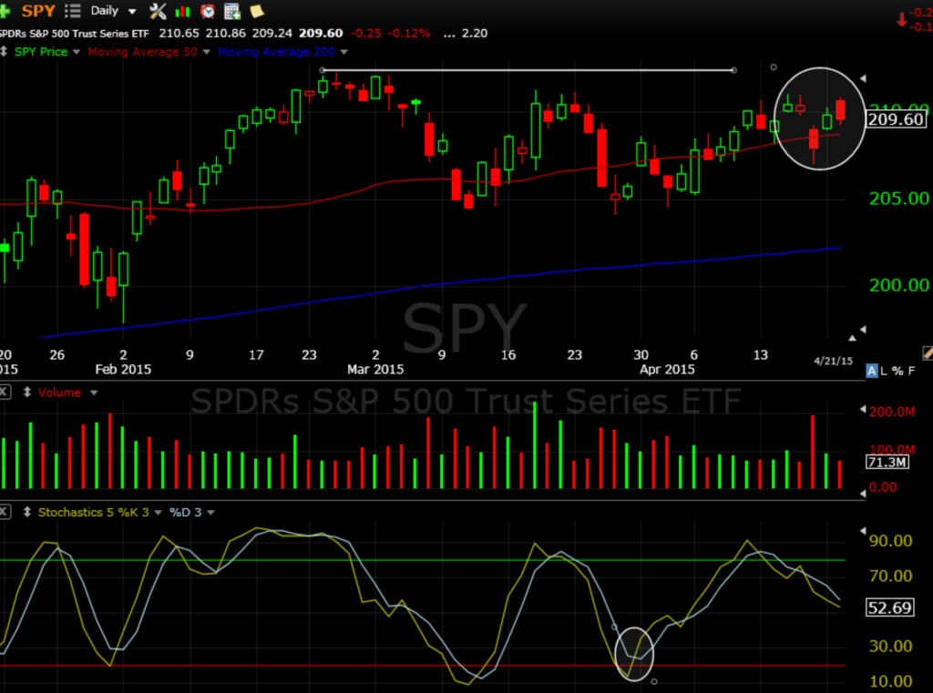
Task: Click the move arrows beside Volume
Action: [x=26, y=392]
